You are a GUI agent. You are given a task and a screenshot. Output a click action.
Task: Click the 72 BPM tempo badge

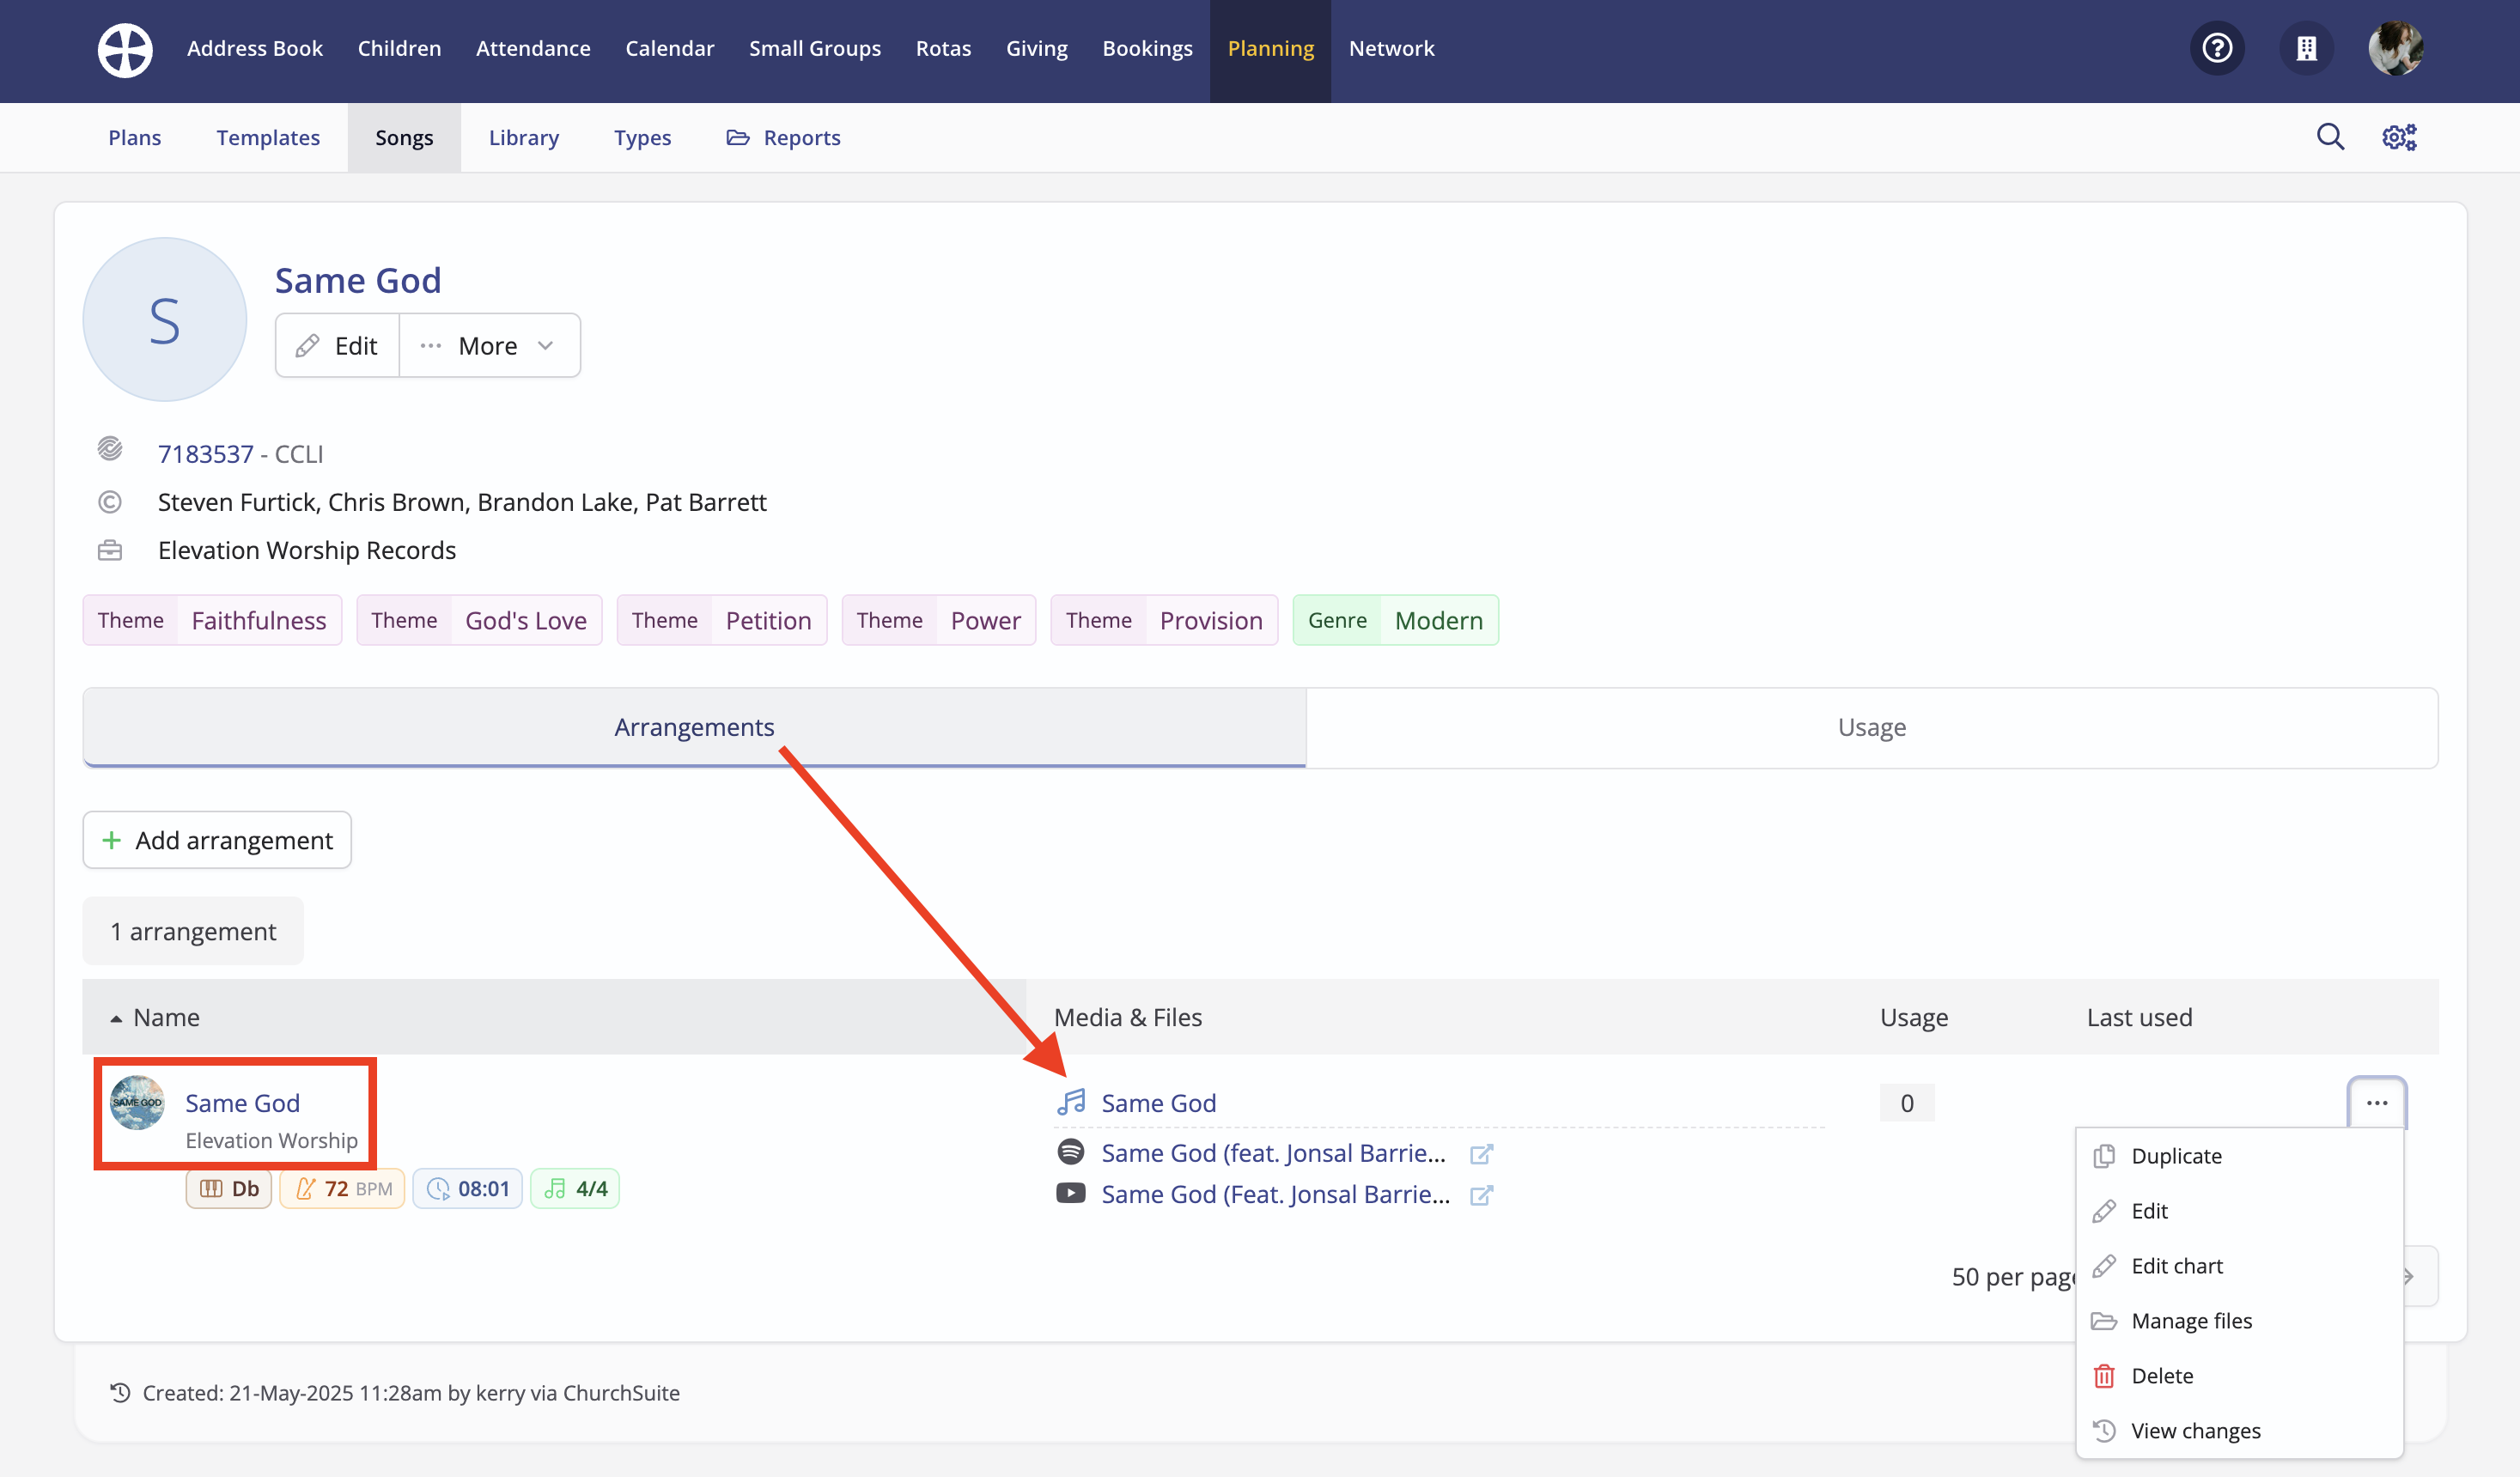(342, 1188)
